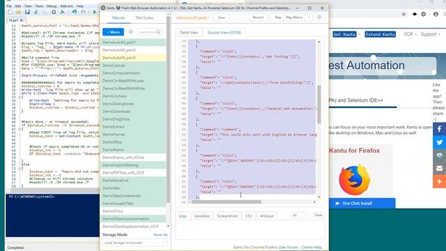The width and height of the screenshot is (446, 251).
Task: Click the magnifier icon in macro search
Action: [158, 32]
